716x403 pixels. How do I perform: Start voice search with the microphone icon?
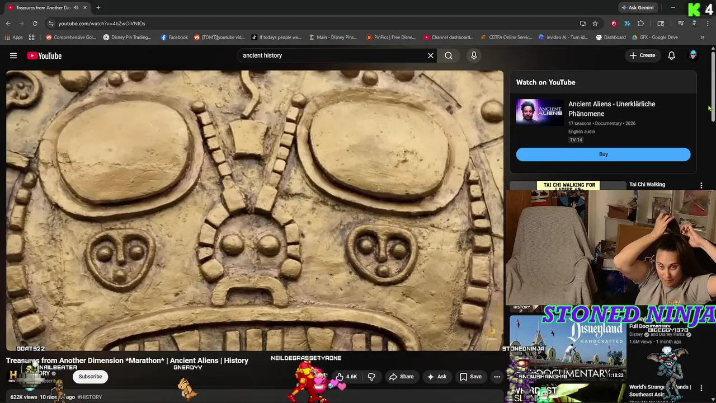coord(474,55)
